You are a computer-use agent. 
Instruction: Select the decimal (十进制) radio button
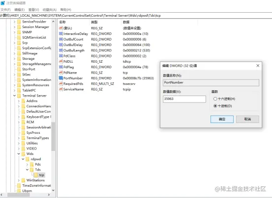tap(215, 106)
